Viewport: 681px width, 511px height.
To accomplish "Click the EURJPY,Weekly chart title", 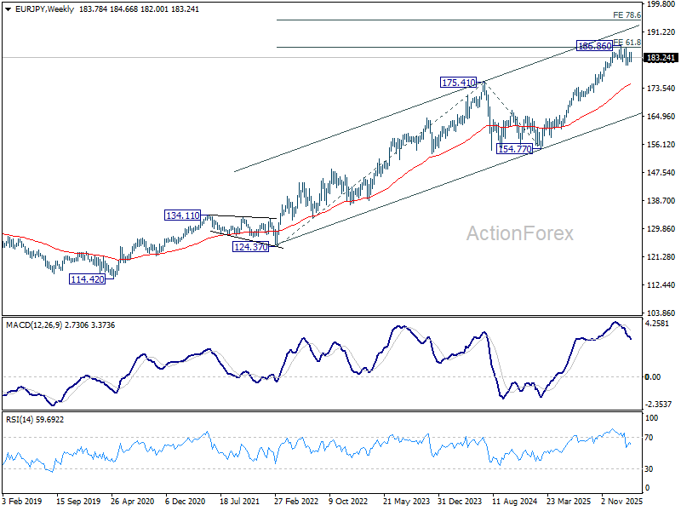I will click(x=45, y=9).
